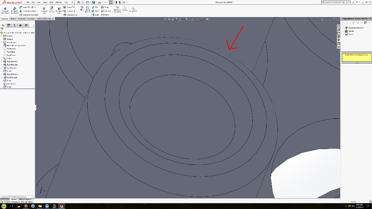Open the DisplayManager tab icon
This screenshot has height=209, width=372.
26,26
